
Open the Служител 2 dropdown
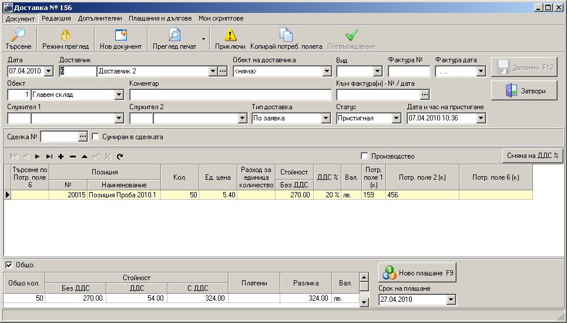(x=242, y=118)
